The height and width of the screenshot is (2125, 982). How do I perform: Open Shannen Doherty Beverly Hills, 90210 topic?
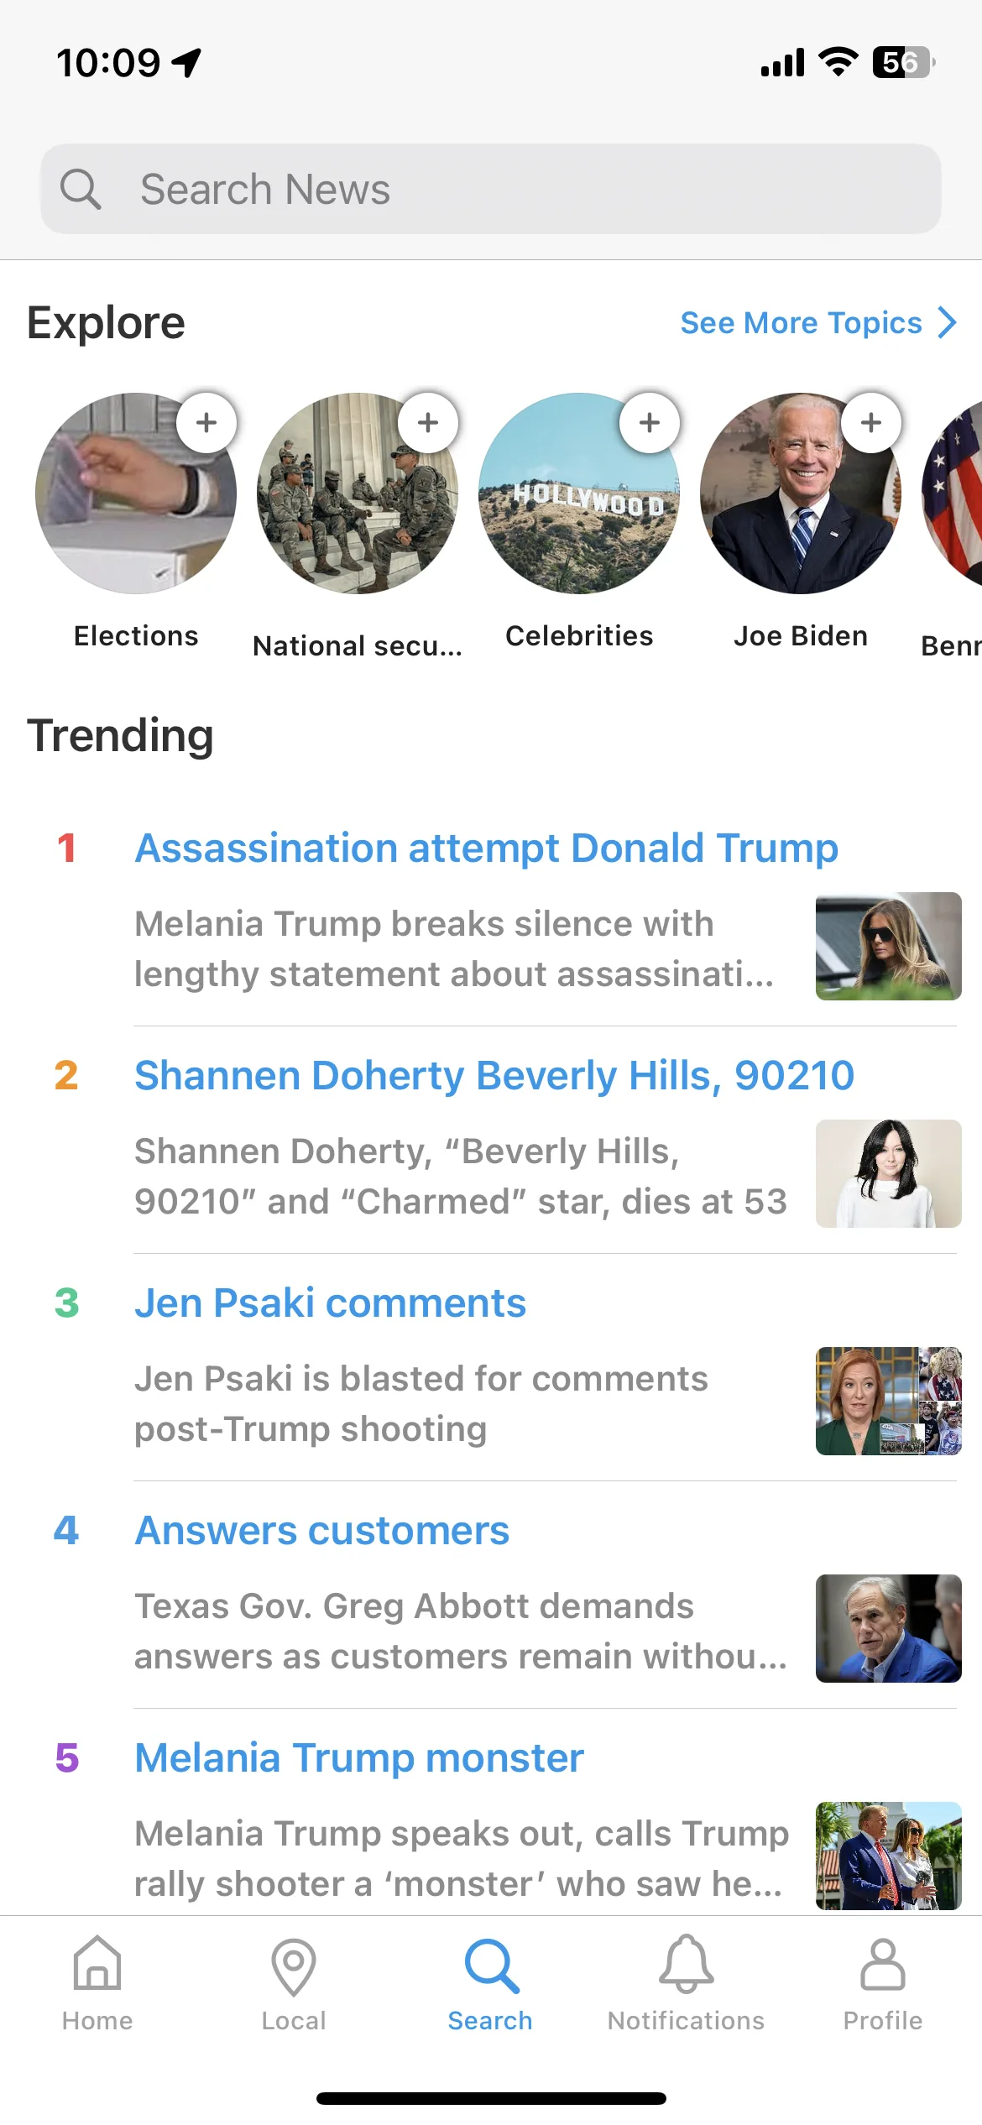[x=494, y=1075]
